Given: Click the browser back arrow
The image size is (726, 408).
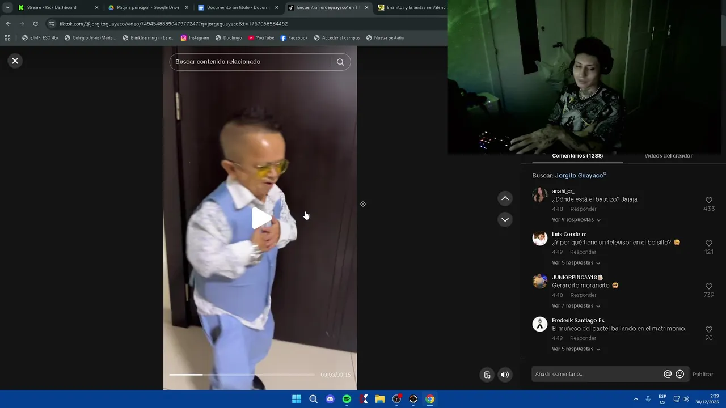Looking at the screenshot, I should pos(8,24).
